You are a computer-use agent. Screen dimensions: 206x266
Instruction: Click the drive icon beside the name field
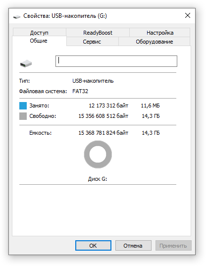pyautogui.click(x=26, y=63)
